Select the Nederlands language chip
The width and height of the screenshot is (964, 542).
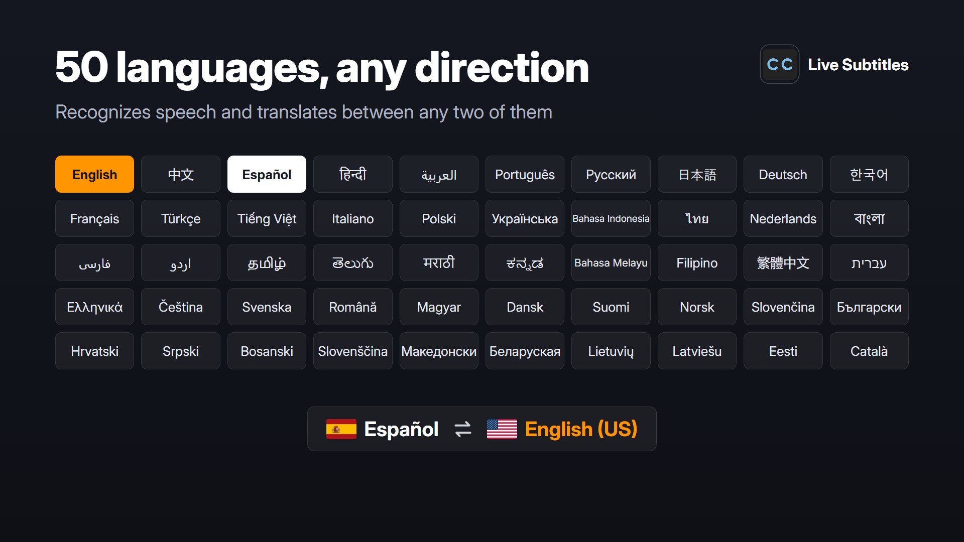783,218
